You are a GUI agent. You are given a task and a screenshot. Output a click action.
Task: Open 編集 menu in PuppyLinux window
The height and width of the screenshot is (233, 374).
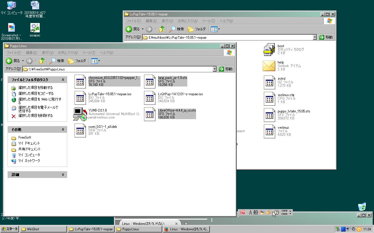coord(31,53)
